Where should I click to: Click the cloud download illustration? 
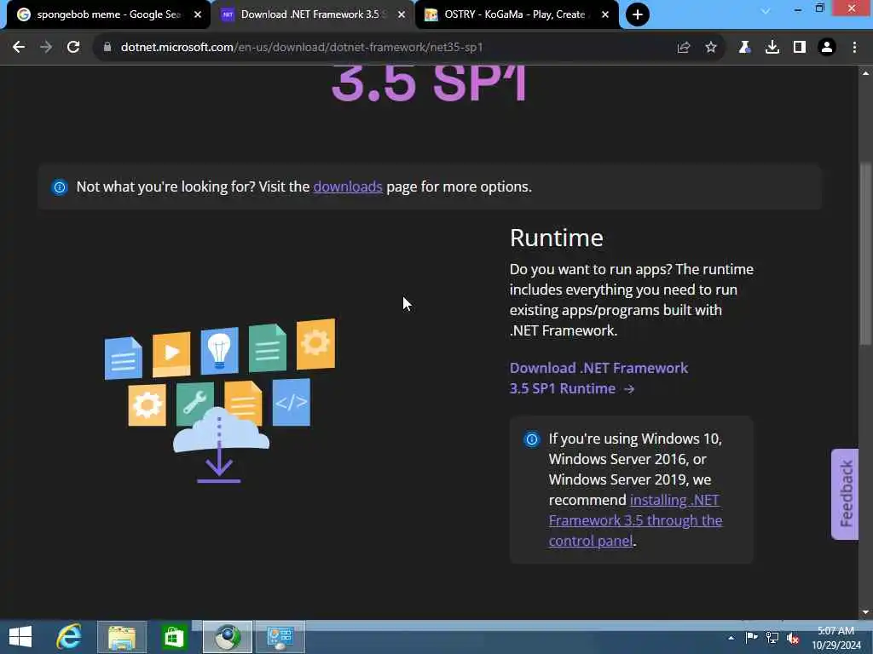pyautogui.click(x=220, y=400)
